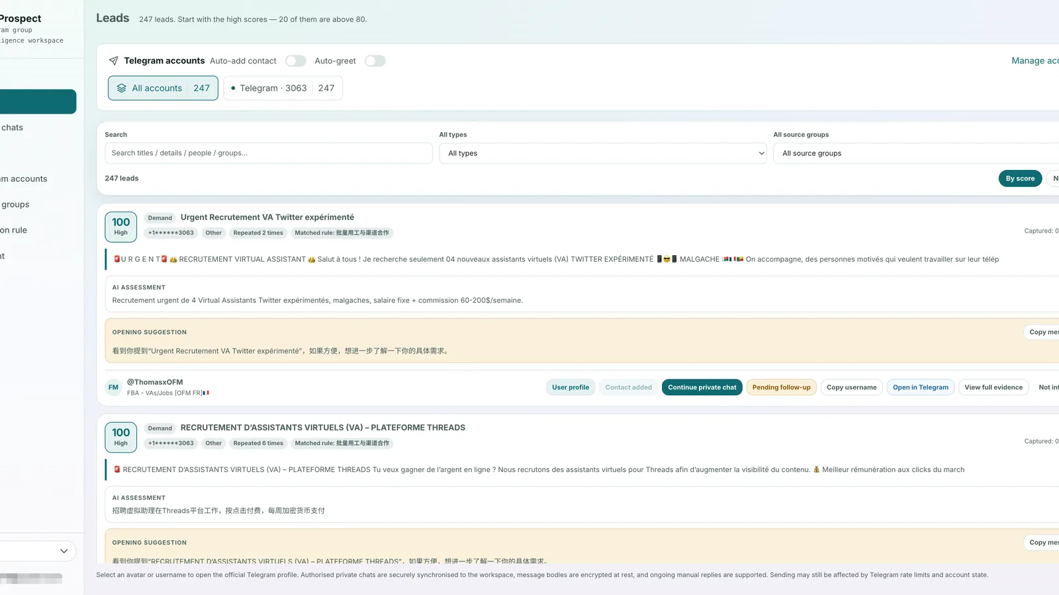
Task: Click the Matched rule tag on the first lead
Action: (x=342, y=233)
